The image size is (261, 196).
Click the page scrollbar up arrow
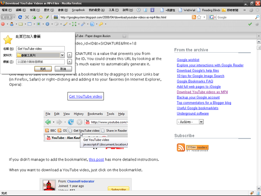point(259,41)
